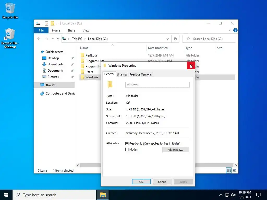Expand the address bar history dropdown
This screenshot has height=200, width=267.
(x=168, y=39)
